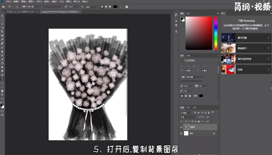Open the Fix a Photo tutorial entry

pos(246,48)
